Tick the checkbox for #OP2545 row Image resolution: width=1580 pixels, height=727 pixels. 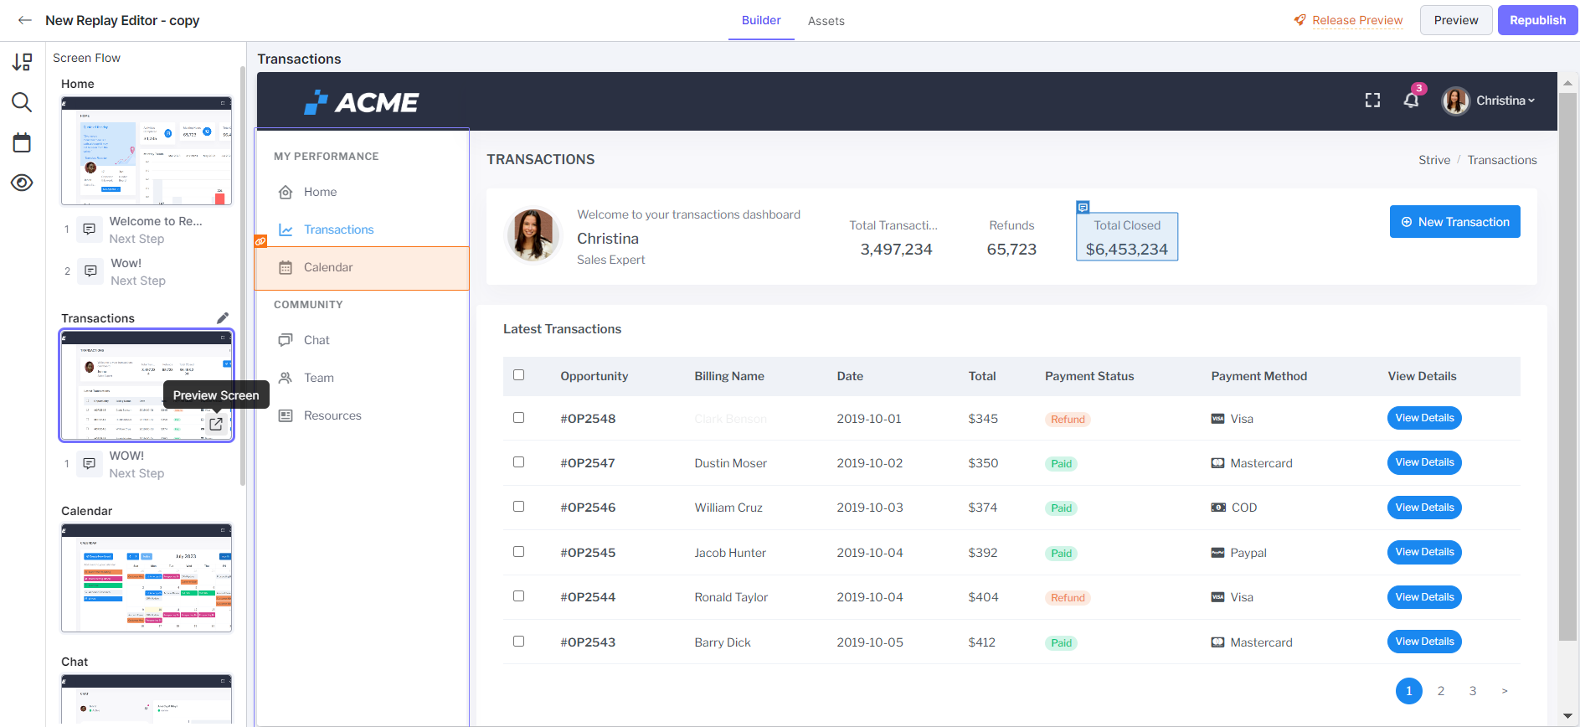[x=519, y=552]
